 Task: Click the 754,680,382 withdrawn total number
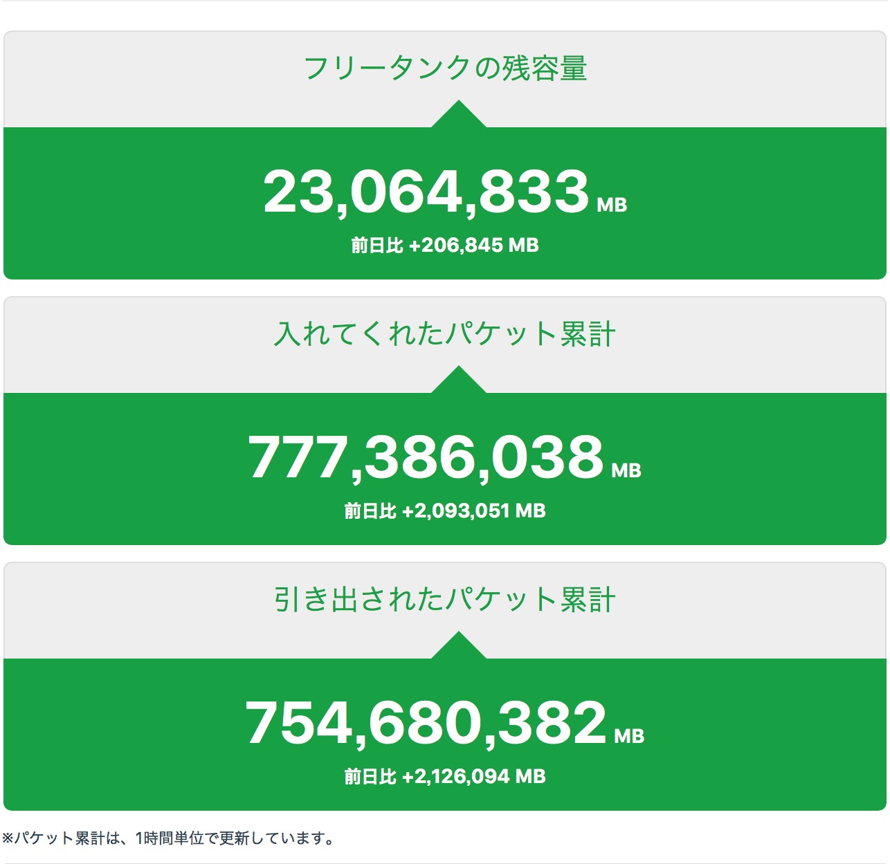tap(426, 723)
